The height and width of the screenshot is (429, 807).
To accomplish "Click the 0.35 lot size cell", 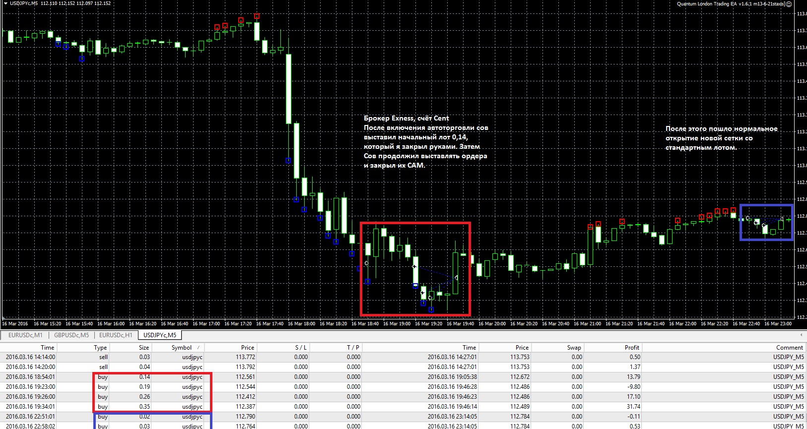I will (144, 407).
